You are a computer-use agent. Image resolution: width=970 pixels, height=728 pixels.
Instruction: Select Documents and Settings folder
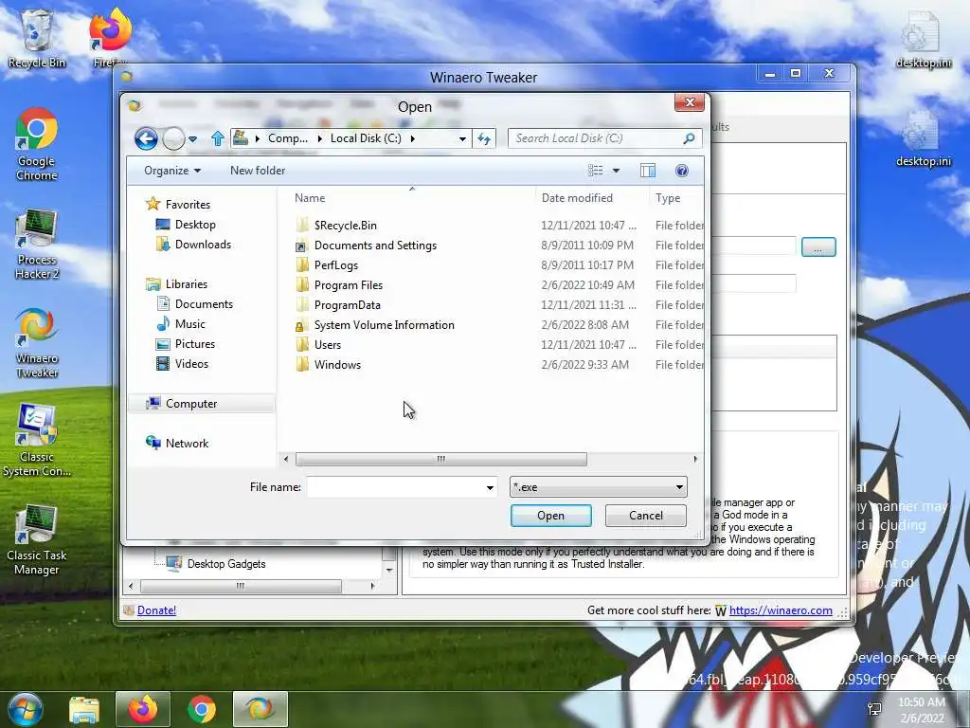point(367,246)
